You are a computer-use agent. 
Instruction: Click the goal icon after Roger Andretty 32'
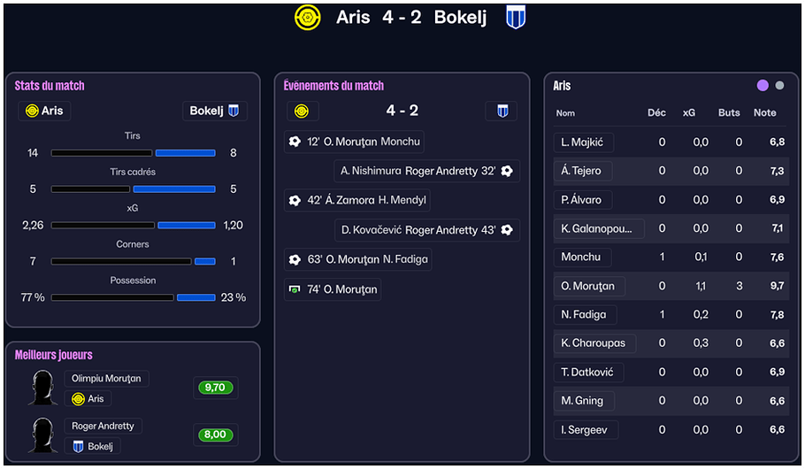507,171
